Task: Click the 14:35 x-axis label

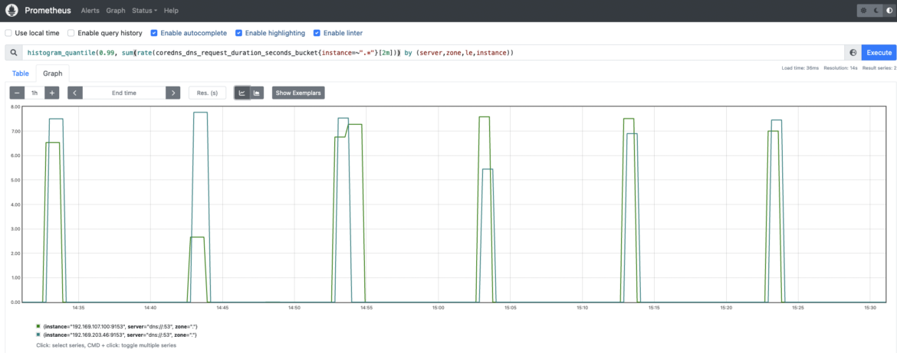Action: click(78, 308)
